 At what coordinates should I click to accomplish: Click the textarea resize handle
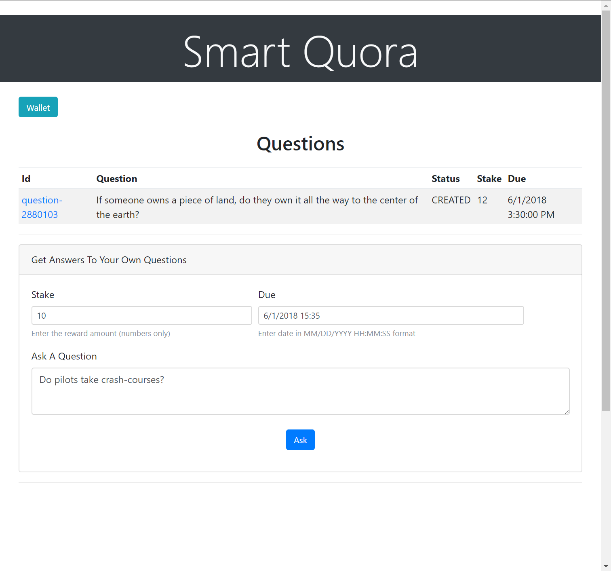tap(567, 412)
